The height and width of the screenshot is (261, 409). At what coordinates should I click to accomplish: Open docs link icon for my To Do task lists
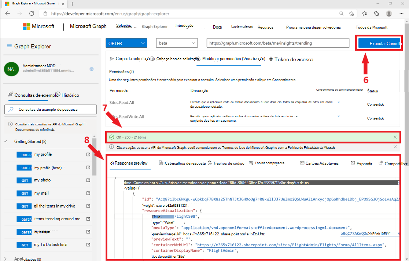pyautogui.click(x=88, y=245)
